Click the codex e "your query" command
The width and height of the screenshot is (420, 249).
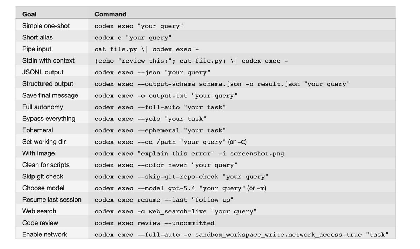tap(133, 38)
